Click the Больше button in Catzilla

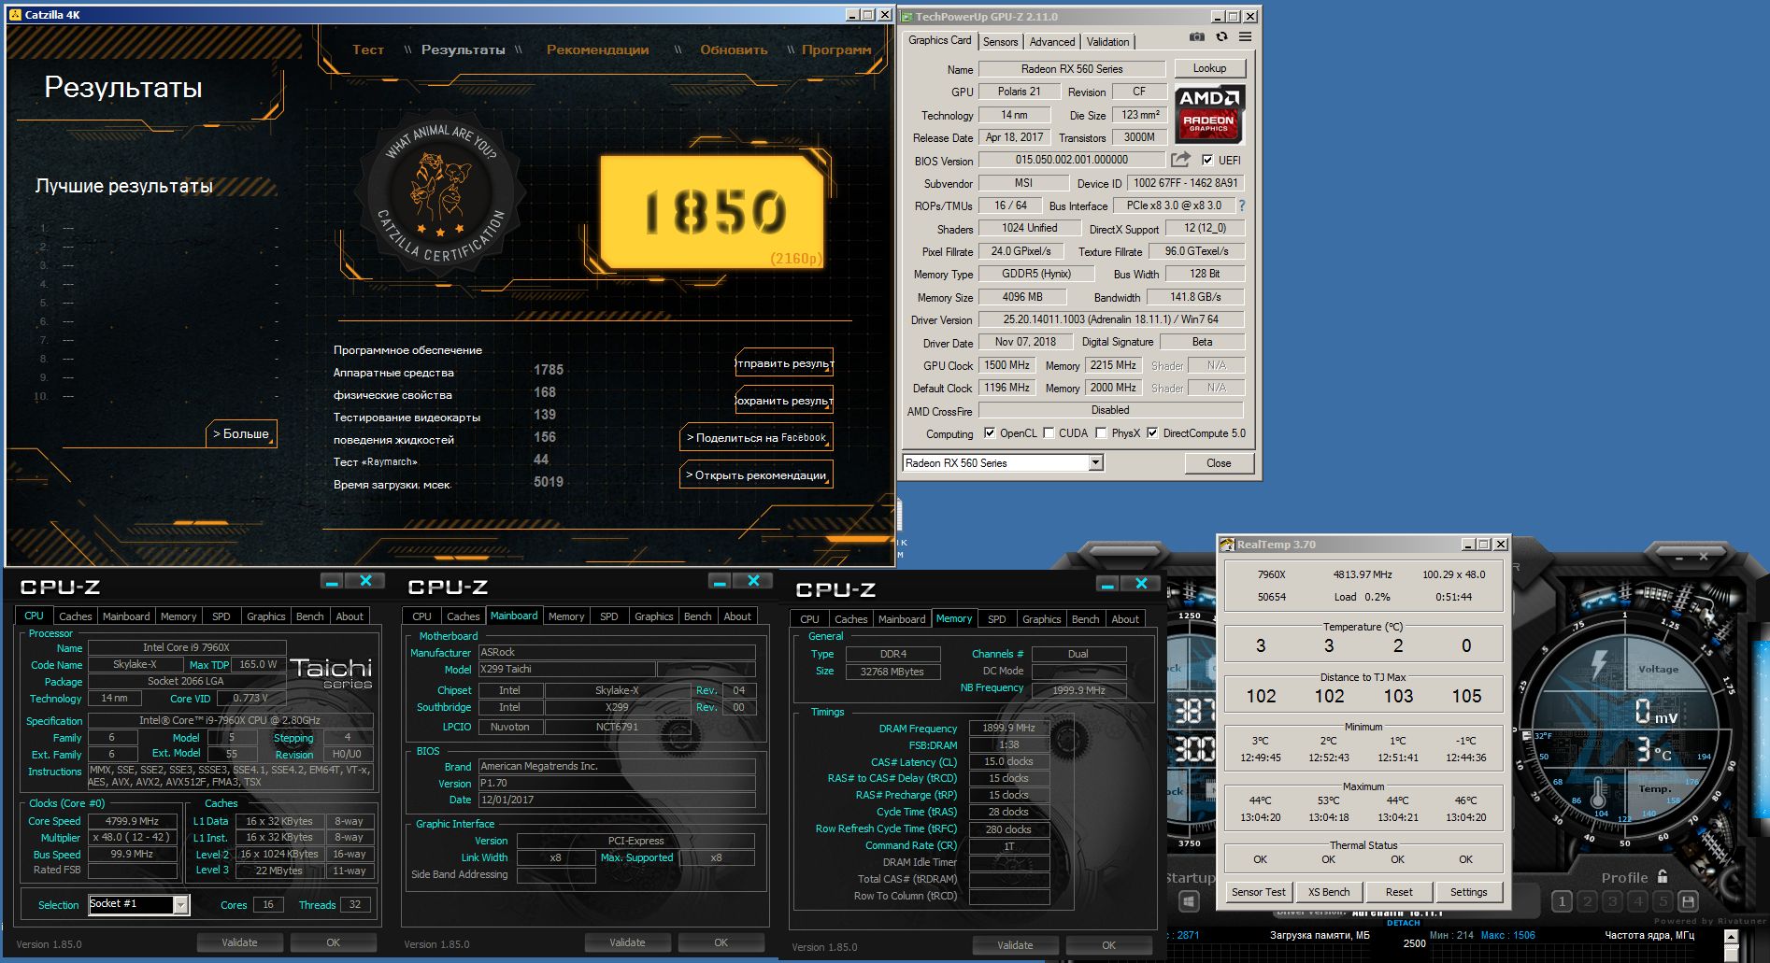coord(241,433)
